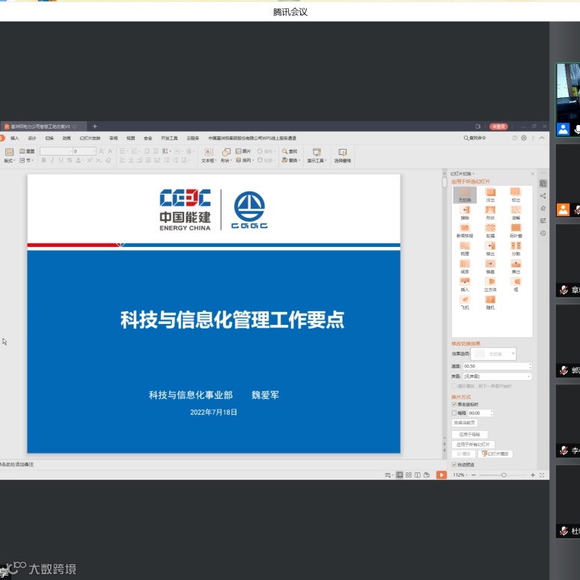Open the font size combo box

click(x=85, y=151)
